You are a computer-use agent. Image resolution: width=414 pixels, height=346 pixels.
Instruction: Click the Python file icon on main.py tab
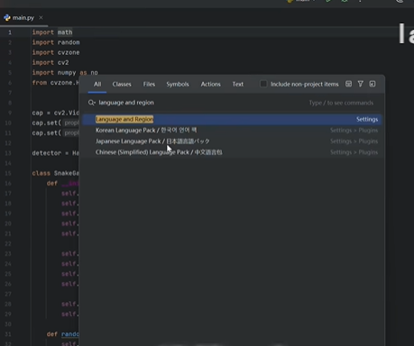[7, 18]
